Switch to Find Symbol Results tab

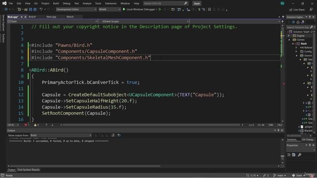point(29,170)
